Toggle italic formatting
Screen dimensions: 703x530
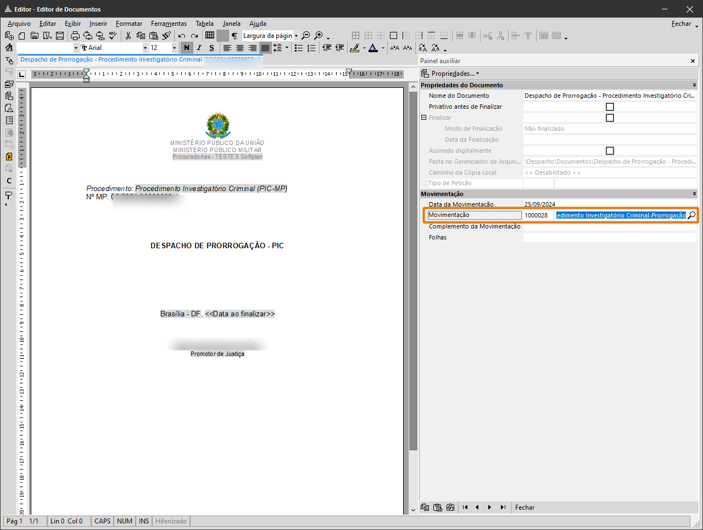[199, 48]
